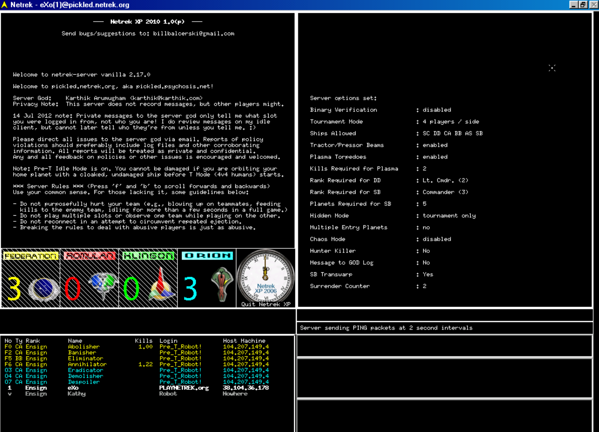Select player row Abolisher
Screen dimensions: 599x432
click(x=136, y=347)
